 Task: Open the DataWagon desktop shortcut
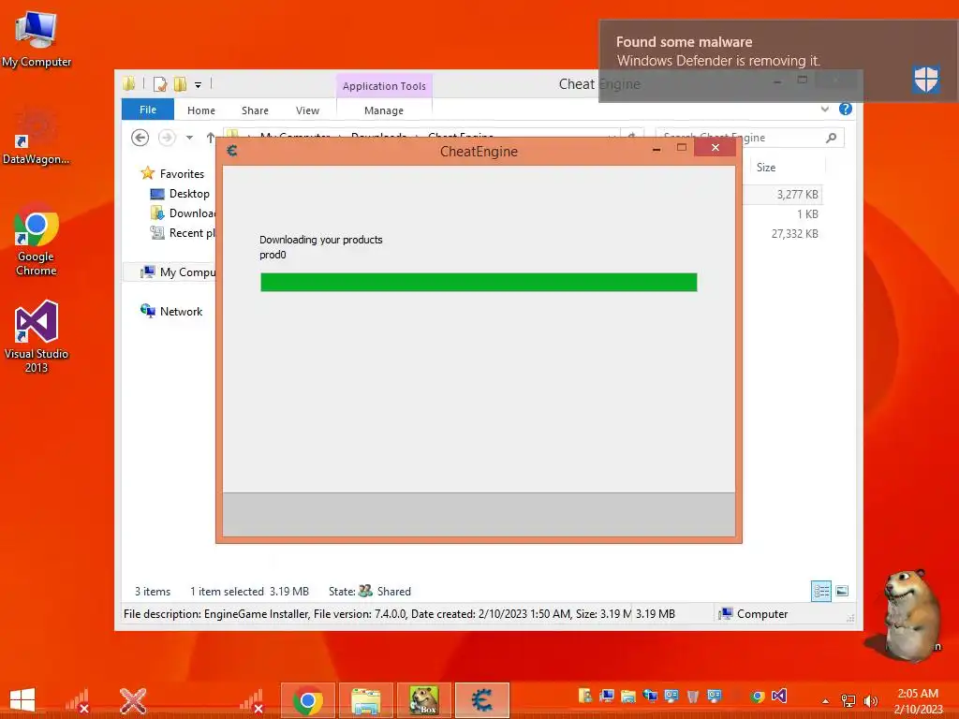[x=37, y=138]
